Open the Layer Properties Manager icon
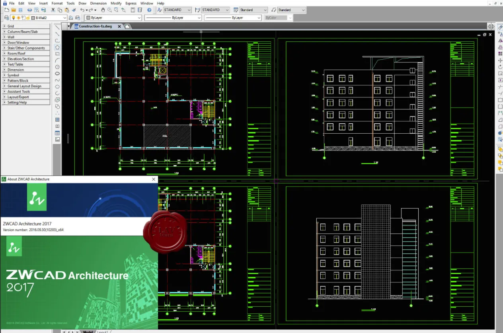The width and height of the screenshot is (503, 333). click(6, 18)
